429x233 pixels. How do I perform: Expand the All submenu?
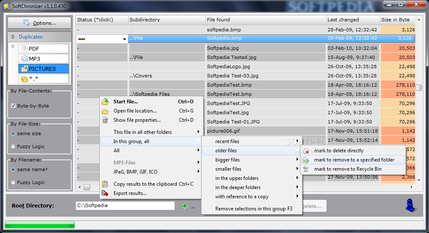198,150
